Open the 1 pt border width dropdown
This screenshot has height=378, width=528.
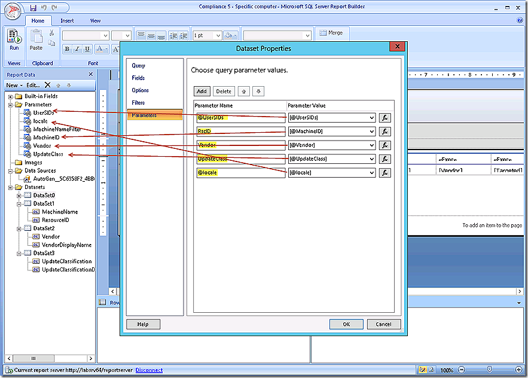[218, 35]
